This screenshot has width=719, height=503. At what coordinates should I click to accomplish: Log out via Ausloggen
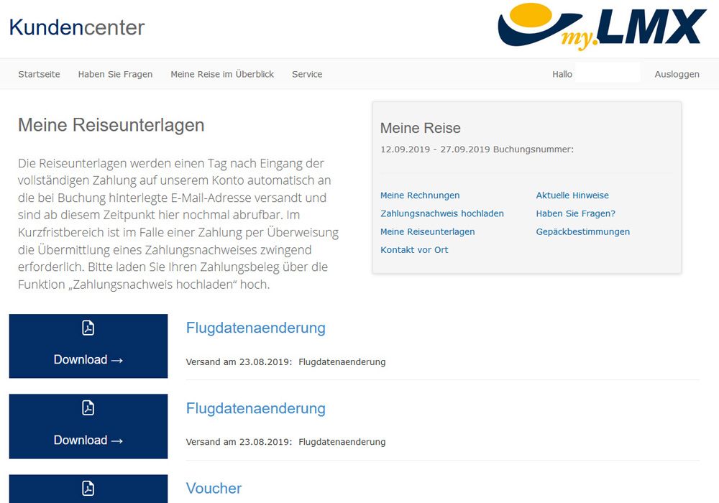[x=677, y=74]
